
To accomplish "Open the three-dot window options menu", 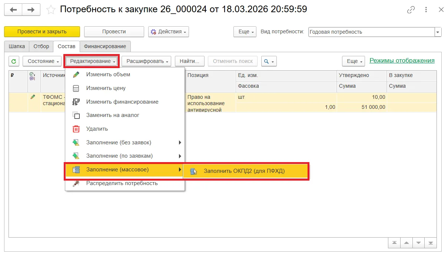I will (427, 10).
